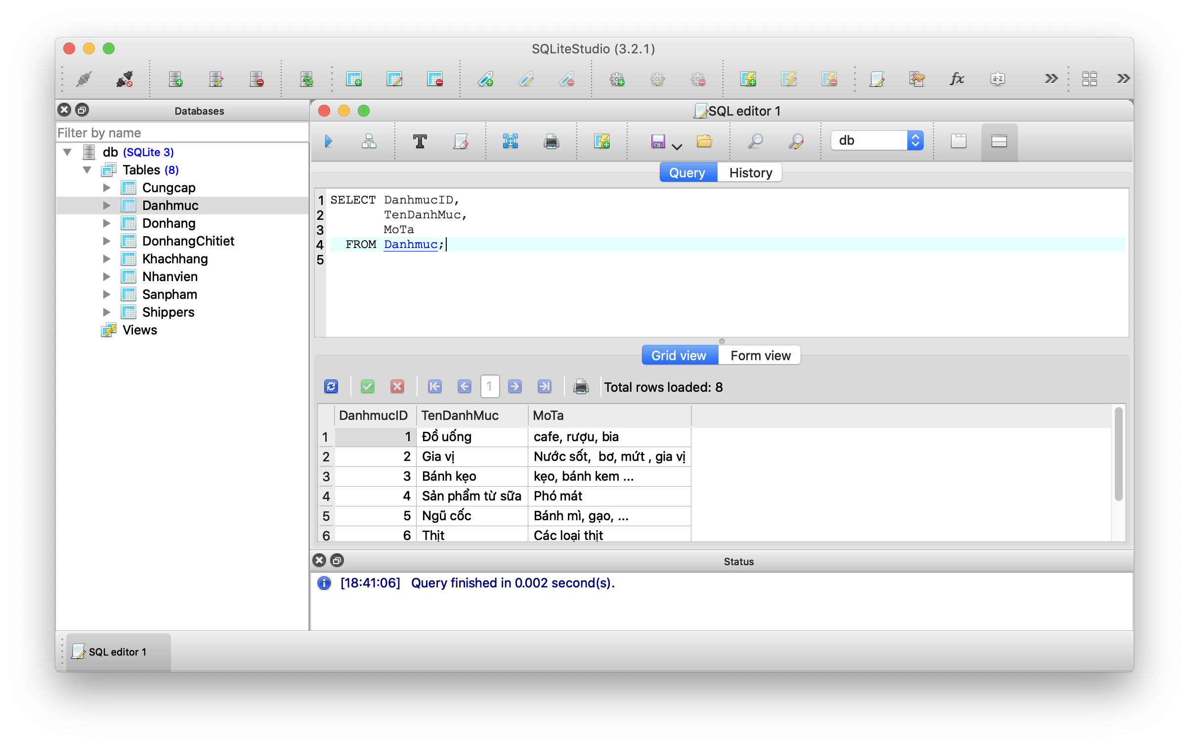This screenshot has width=1189, height=745.
Task: Toggle results-in-separate-tab layout button
Action: [x=958, y=141]
